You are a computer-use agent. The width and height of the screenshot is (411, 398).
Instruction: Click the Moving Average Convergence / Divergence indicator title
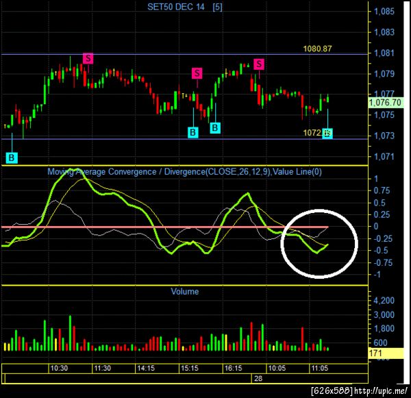[184, 172]
